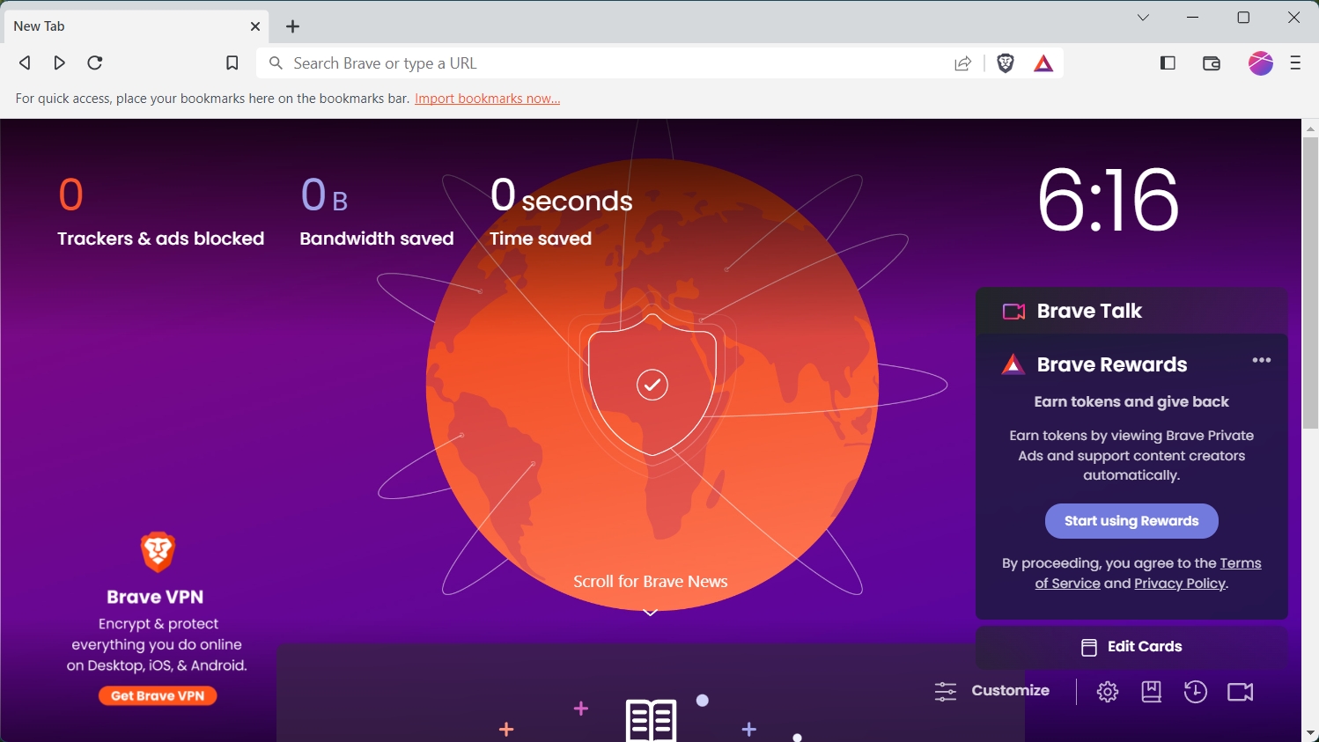1319x742 pixels.
Task: Open the profile avatar icon
Action: pos(1261,63)
